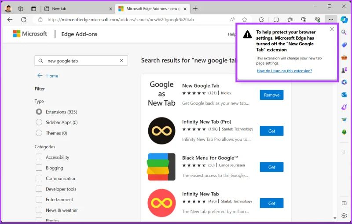Open the sidebar Outlook icon

tap(344, 95)
